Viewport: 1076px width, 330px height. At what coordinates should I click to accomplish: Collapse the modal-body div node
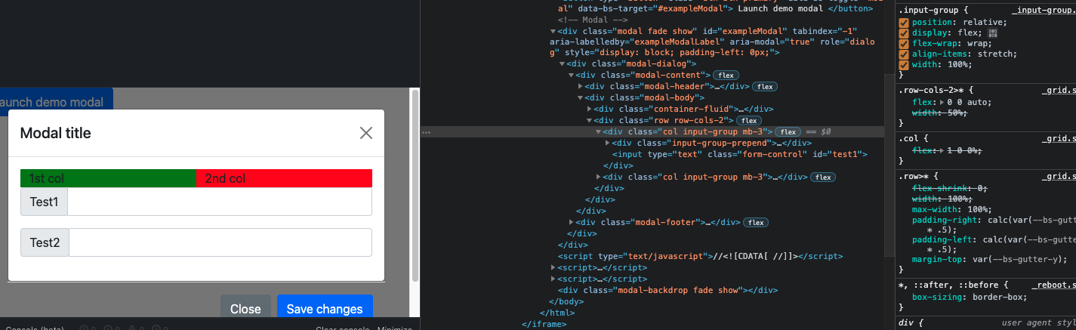click(x=581, y=98)
